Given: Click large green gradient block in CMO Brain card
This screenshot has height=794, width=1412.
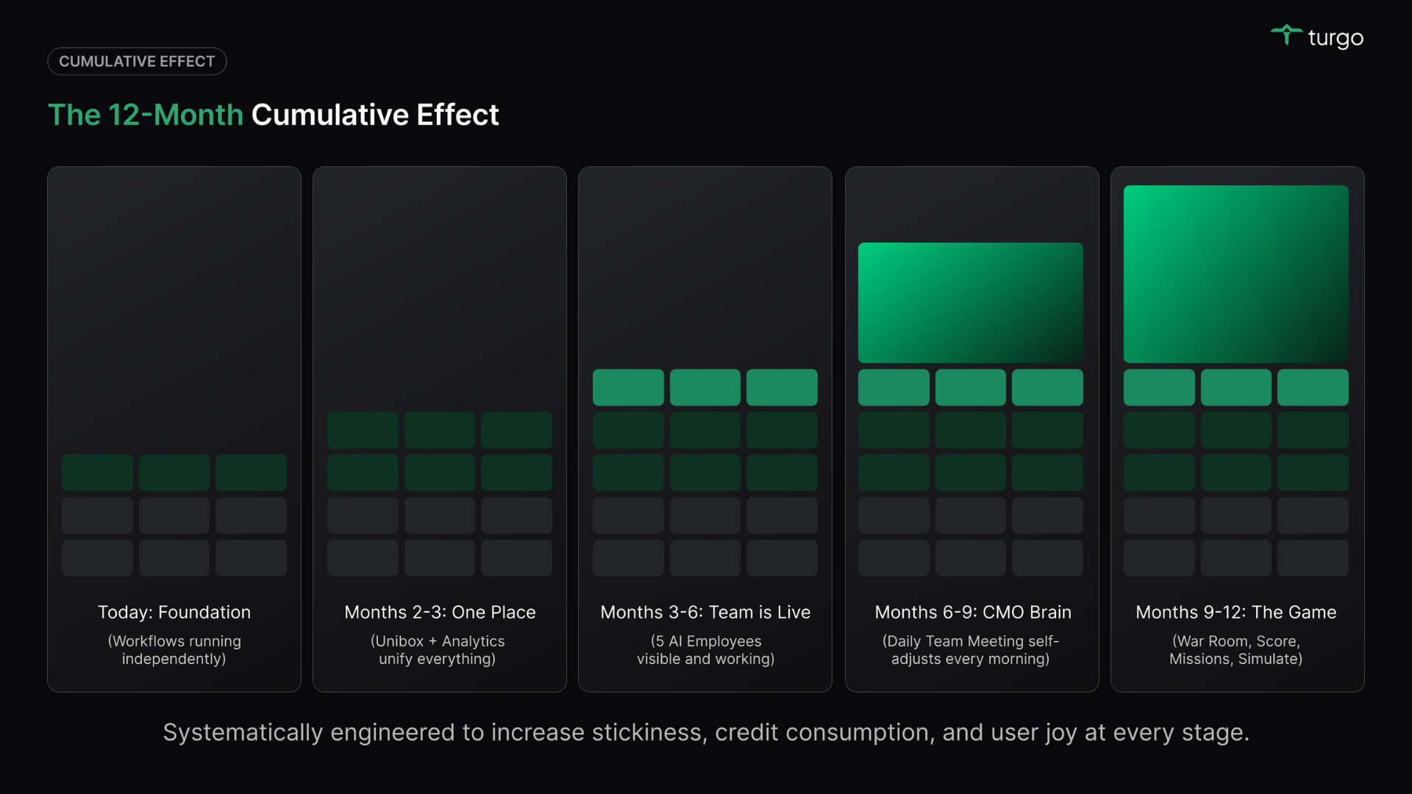Looking at the screenshot, I should click(970, 303).
